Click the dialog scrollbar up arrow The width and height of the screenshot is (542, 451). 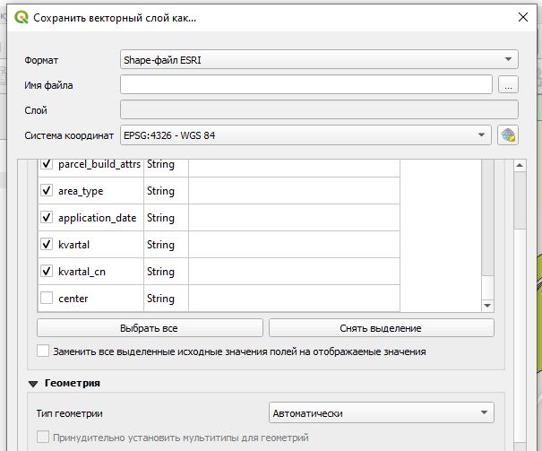pyautogui.click(x=520, y=165)
